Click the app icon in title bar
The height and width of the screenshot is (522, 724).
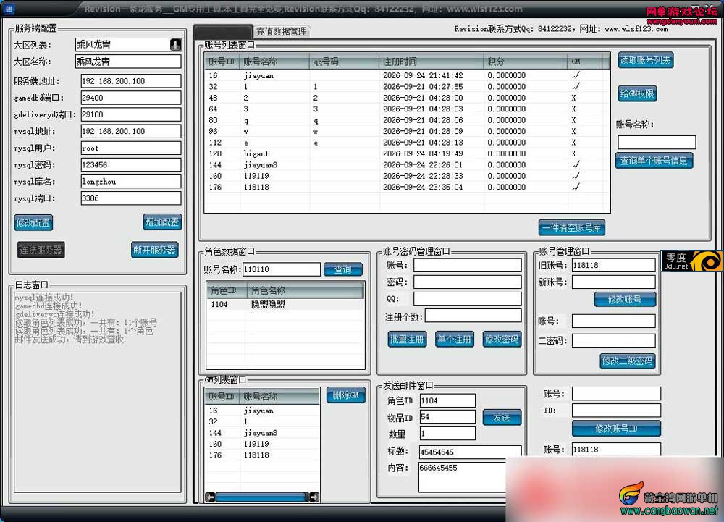(9, 8)
